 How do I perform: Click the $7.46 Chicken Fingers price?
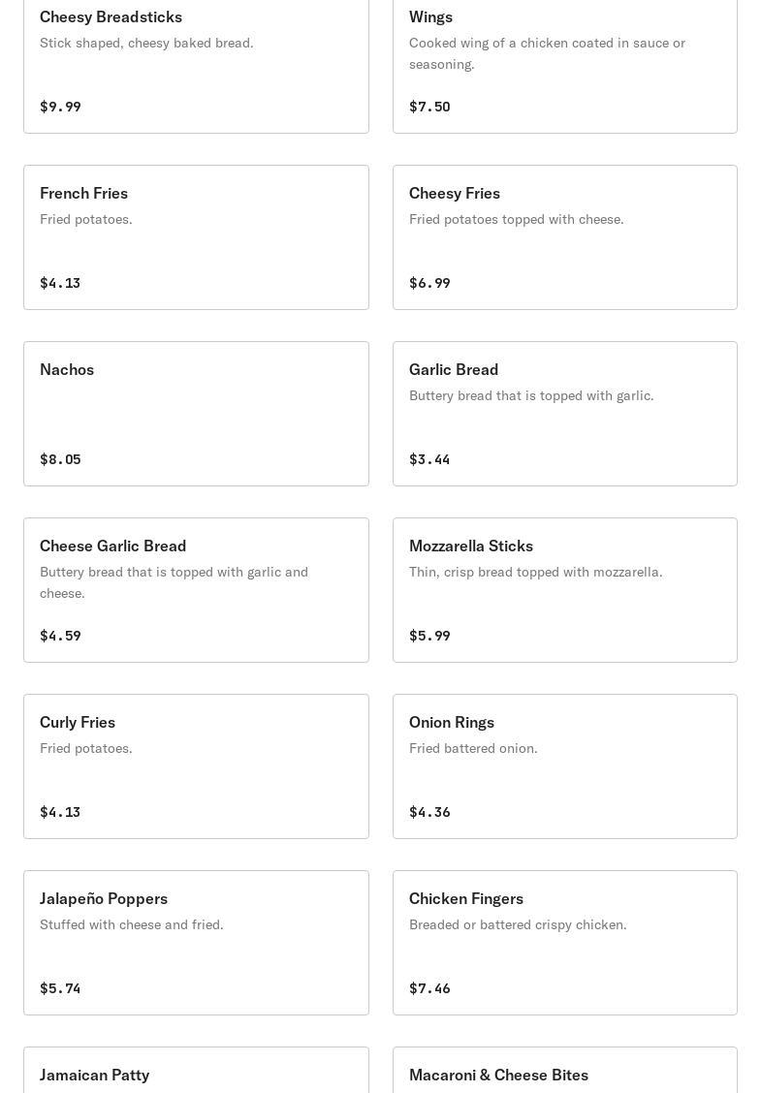pos(429,988)
